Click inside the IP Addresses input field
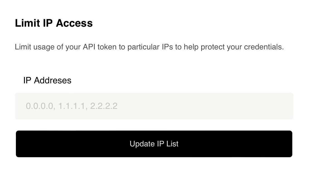 click(x=154, y=106)
